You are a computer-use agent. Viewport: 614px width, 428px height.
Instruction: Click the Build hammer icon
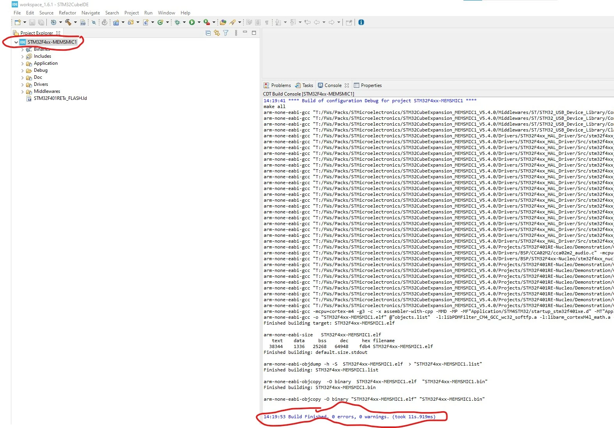coord(68,22)
